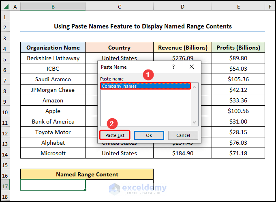Click the Named Range Content header cell
Screen dimensions: 276x202
[87, 174]
